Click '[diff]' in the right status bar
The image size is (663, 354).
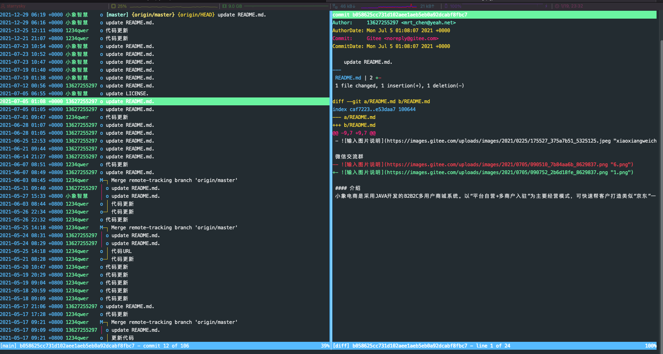(x=341, y=346)
